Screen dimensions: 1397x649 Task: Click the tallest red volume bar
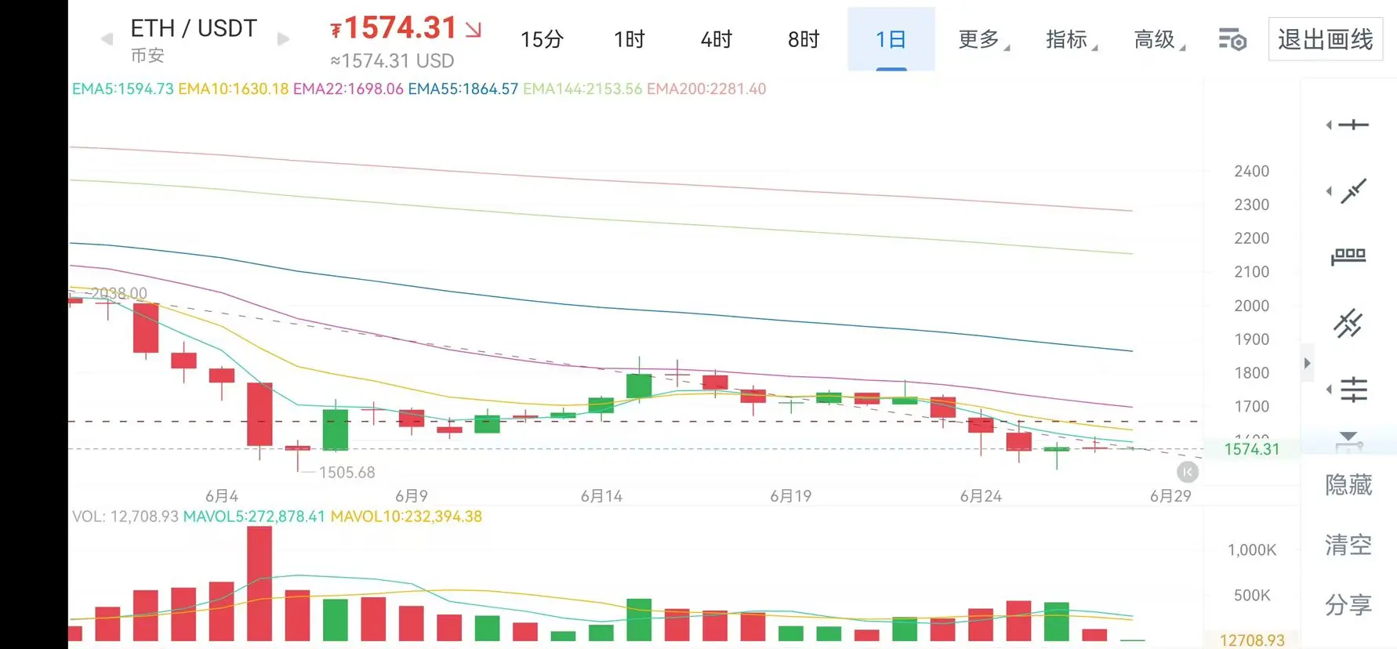click(x=259, y=584)
